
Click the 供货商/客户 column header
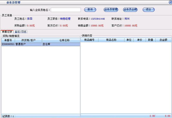coord(28,40)
